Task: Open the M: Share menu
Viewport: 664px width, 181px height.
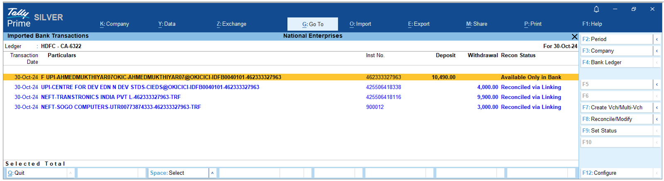Action: [476, 24]
